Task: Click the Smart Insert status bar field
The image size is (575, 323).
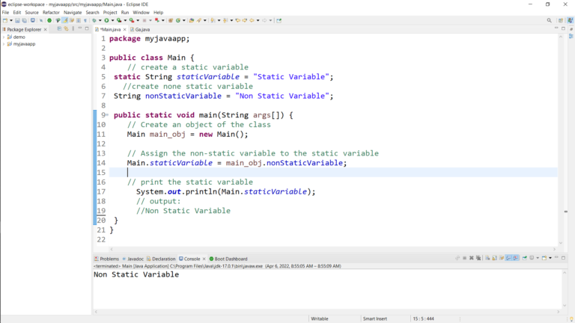Action: 374,319
